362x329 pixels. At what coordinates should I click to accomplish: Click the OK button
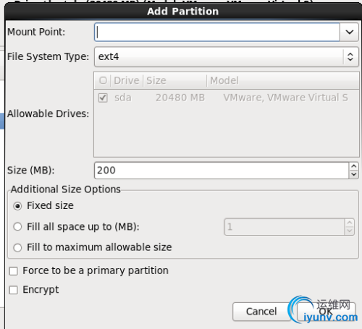pyautogui.click(x=327, y=312)
